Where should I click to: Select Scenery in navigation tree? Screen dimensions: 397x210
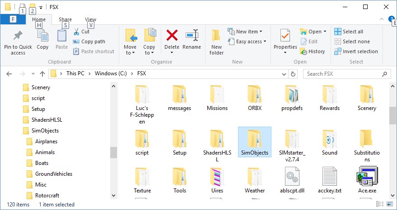coord(37,87)
